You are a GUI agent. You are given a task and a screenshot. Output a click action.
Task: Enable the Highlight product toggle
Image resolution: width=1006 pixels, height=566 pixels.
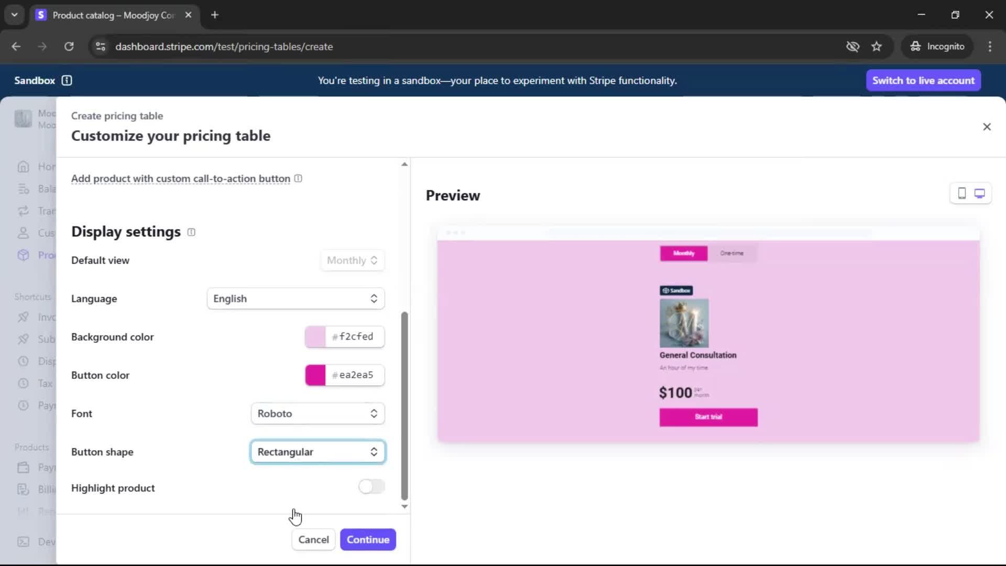[x=371, y=487]
